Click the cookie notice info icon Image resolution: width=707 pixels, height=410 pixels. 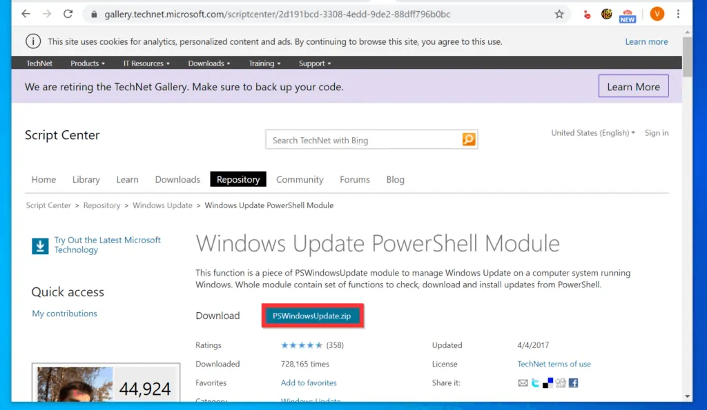click(x=33, y=41)
